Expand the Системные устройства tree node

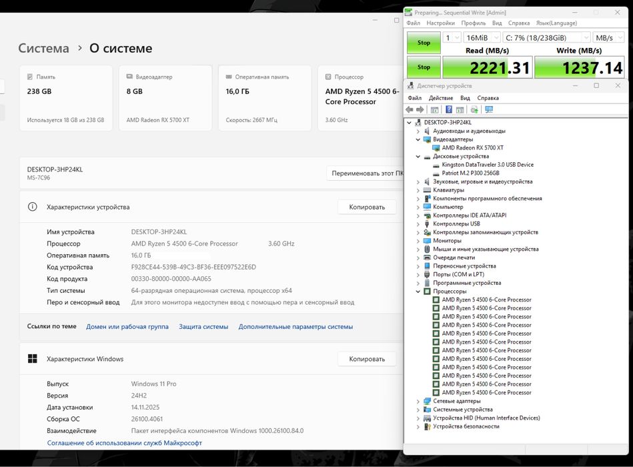418,410
